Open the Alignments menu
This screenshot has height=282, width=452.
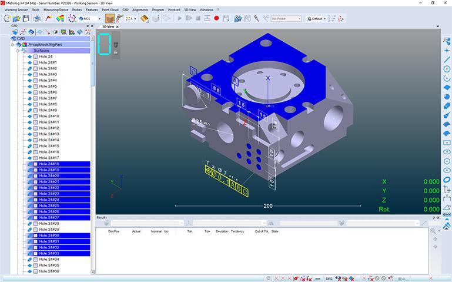140,10
